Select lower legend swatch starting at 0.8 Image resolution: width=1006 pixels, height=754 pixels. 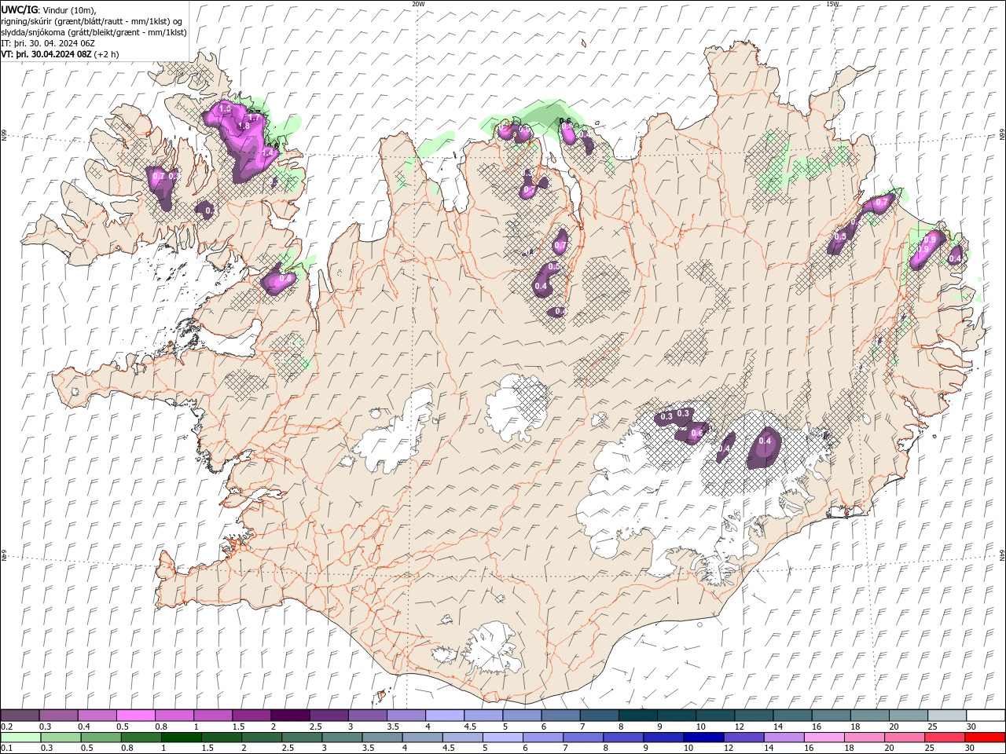(141, 738)
